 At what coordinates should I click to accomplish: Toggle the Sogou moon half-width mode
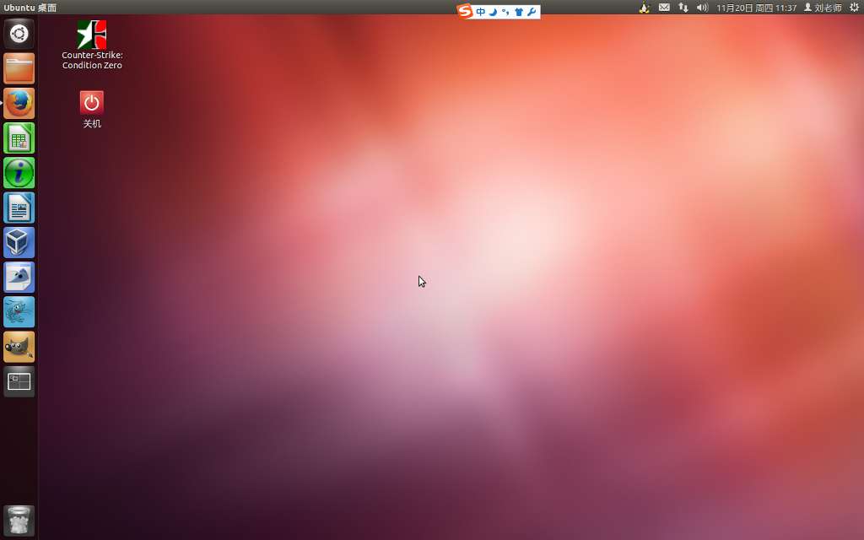coord(493,12)
